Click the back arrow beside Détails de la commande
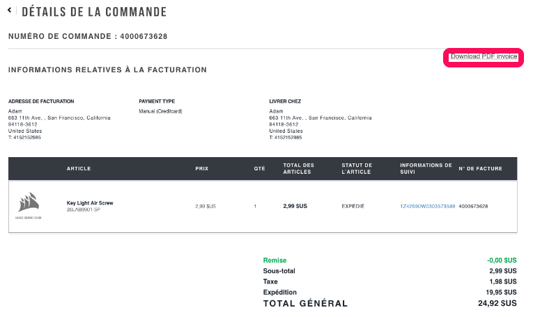Image resolution: width=533 pixels, height=317 pixels. (x=9, y=12)
